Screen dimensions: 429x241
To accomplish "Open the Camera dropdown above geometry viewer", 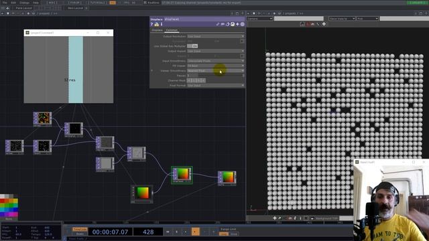I will coord(259,19).
